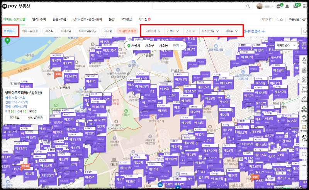Zoom in map with plus button

[304, 166]
